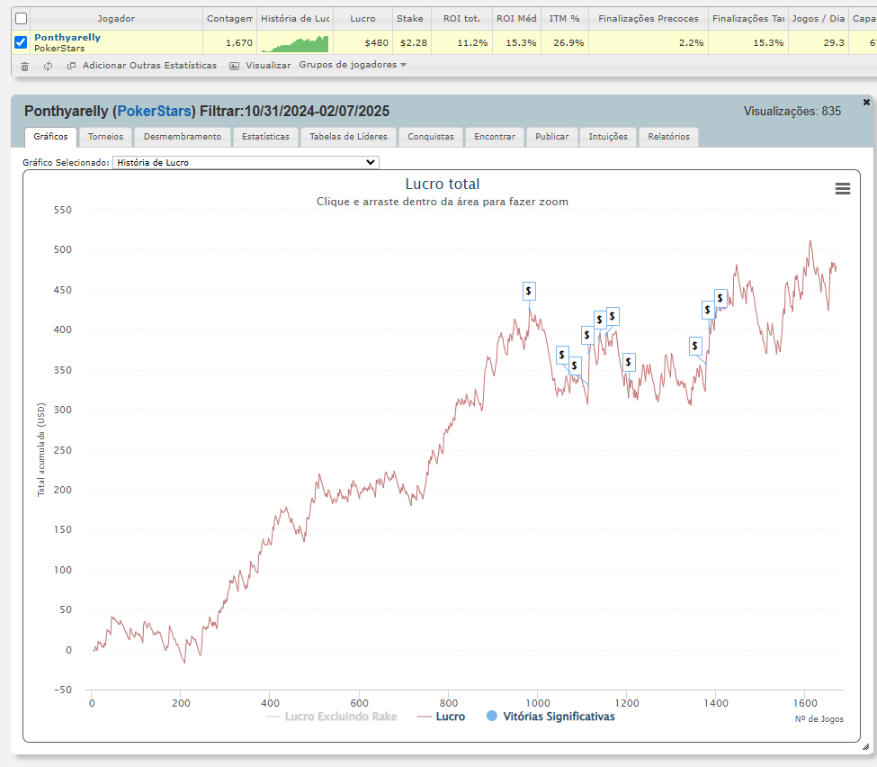Open the Encontrar tab
This screenshot has height=767, width=877.
point(495,137)
